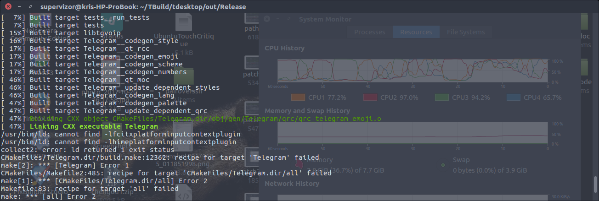Minimize the System Monitor window
This screenshot has width=599, height=201.
pos(278,19)
